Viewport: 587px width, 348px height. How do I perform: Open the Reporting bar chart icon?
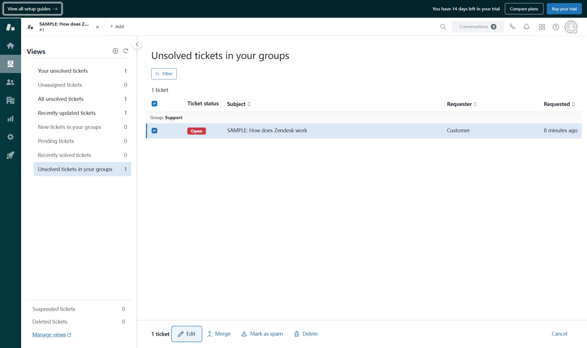10,118
